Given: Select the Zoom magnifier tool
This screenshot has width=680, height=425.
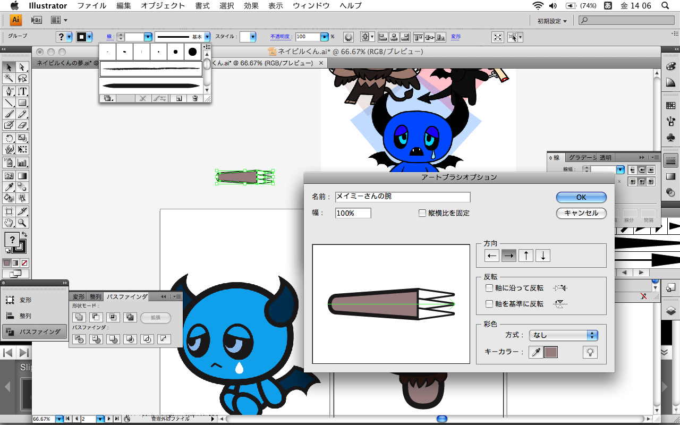Looking at the screenshot, I should pyautogui.click(x=22, y=223).
